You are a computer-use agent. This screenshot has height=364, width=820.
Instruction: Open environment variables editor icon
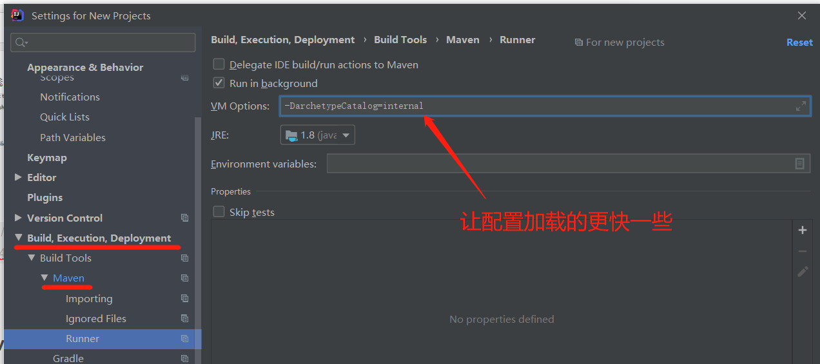(799, 164)
